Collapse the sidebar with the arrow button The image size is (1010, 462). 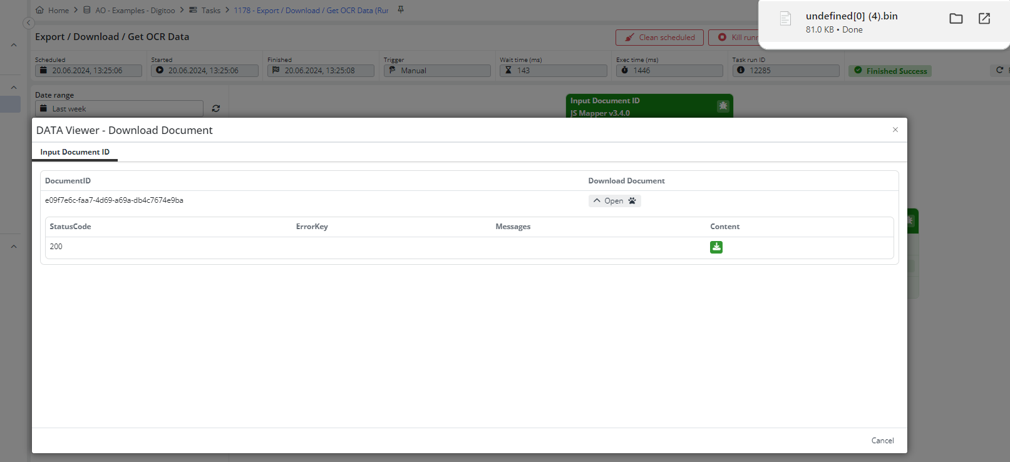(x=28, y=23)
